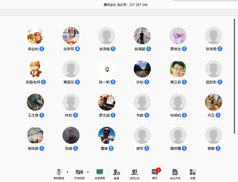Expand video options arrow beside 开启视频
Screen dimensions: 238x182
pos(88,172)
